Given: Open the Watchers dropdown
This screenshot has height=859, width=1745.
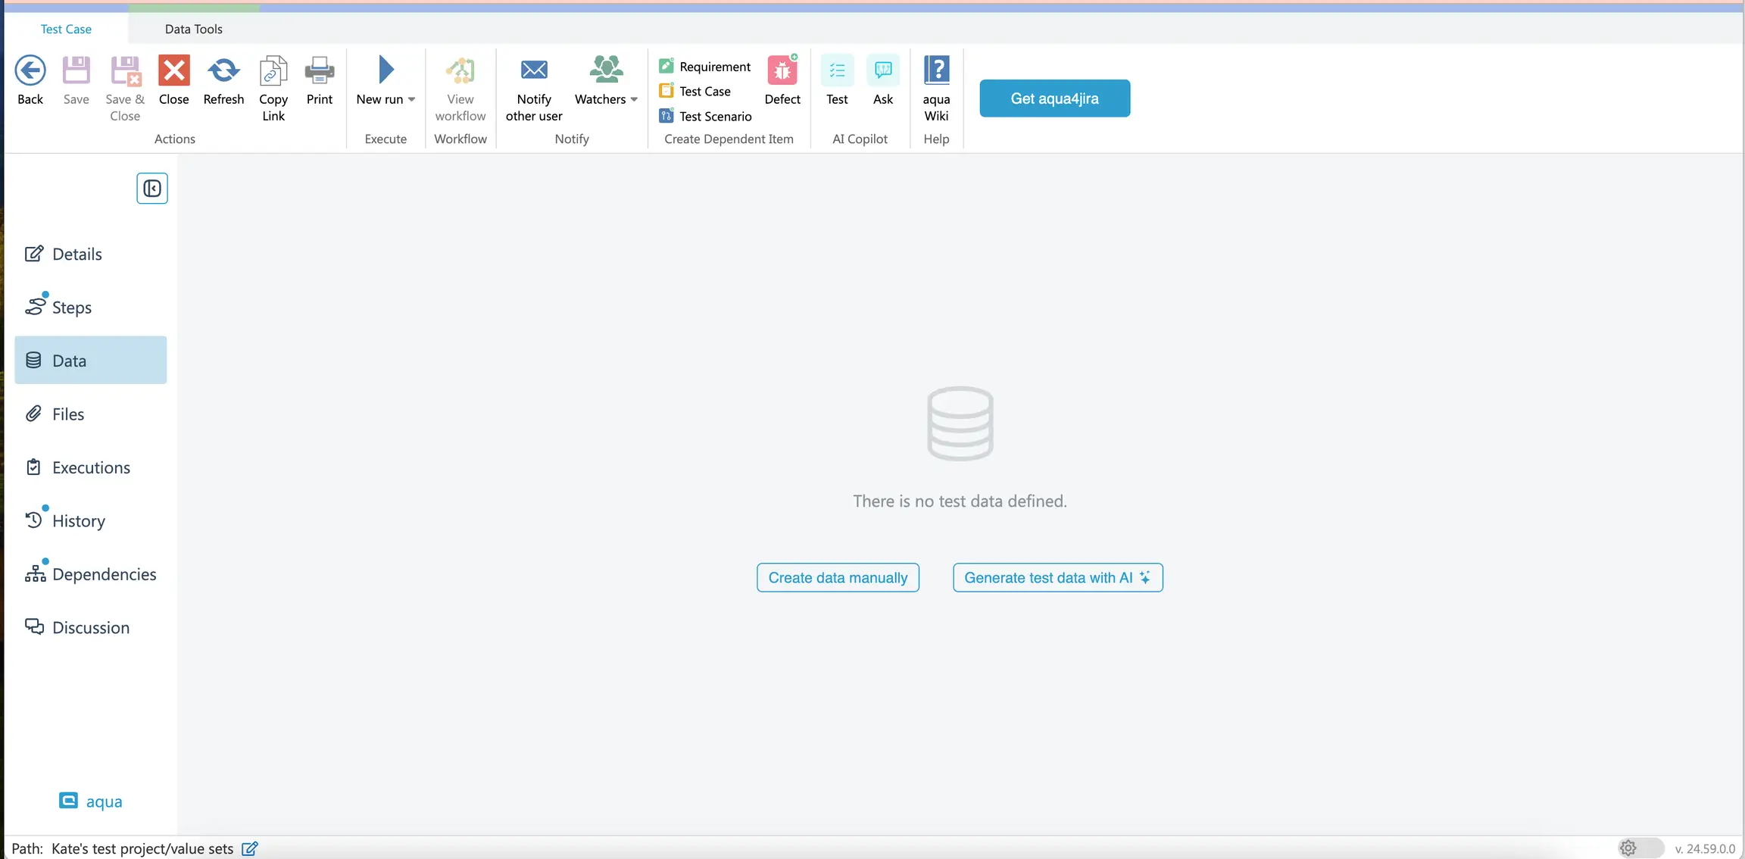Looking at the screenshot, I should 634,98.
